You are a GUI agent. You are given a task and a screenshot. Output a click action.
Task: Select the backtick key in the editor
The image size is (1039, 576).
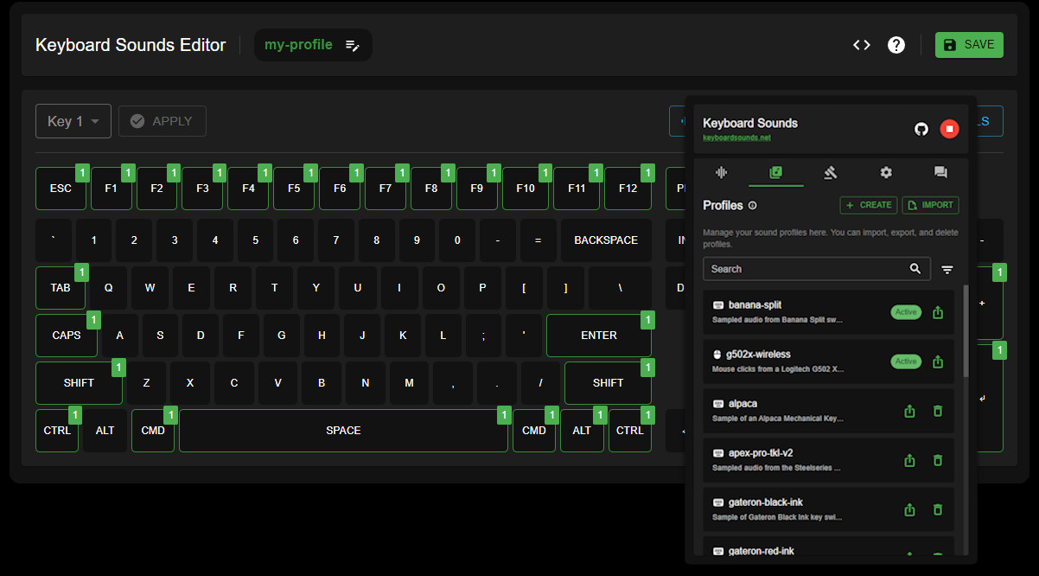[x=54, y=240]
